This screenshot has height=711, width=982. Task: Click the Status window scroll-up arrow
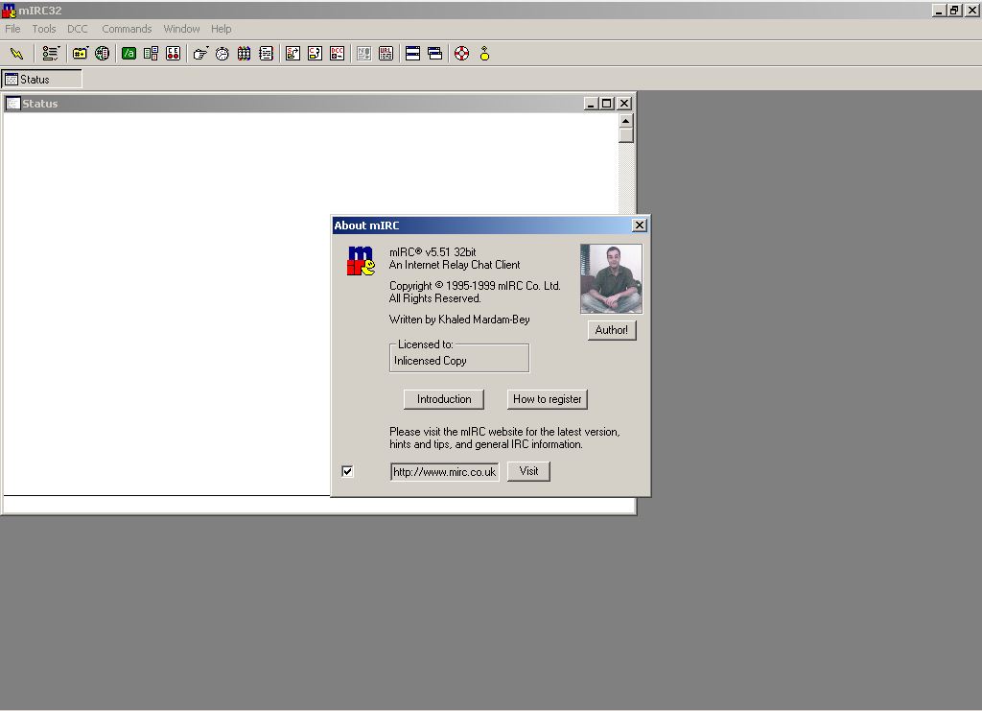[625, 121]
